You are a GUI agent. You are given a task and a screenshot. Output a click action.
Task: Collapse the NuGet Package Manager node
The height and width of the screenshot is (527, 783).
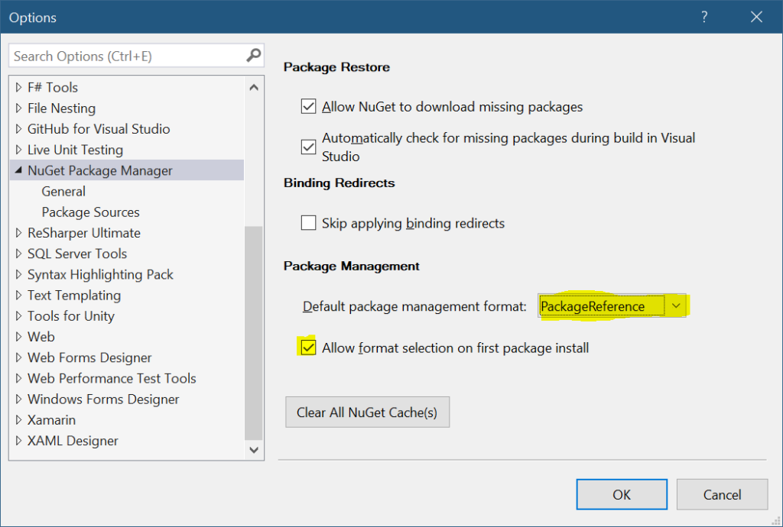click(x=18, y=171)
